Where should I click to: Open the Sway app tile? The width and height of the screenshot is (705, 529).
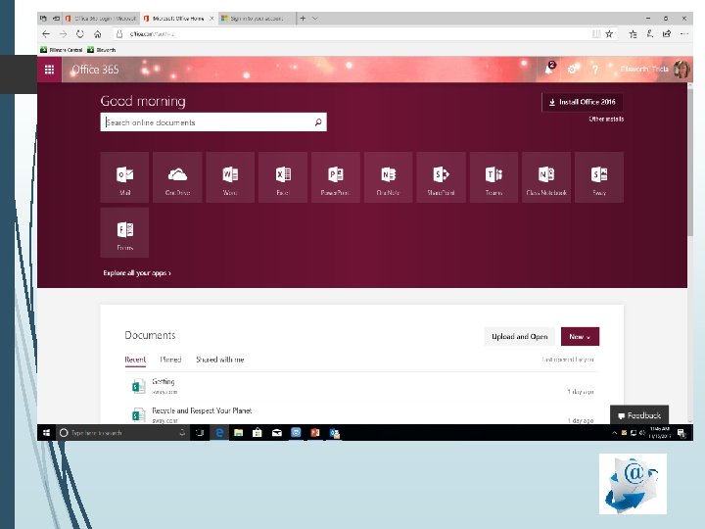(x=599, y=177)
